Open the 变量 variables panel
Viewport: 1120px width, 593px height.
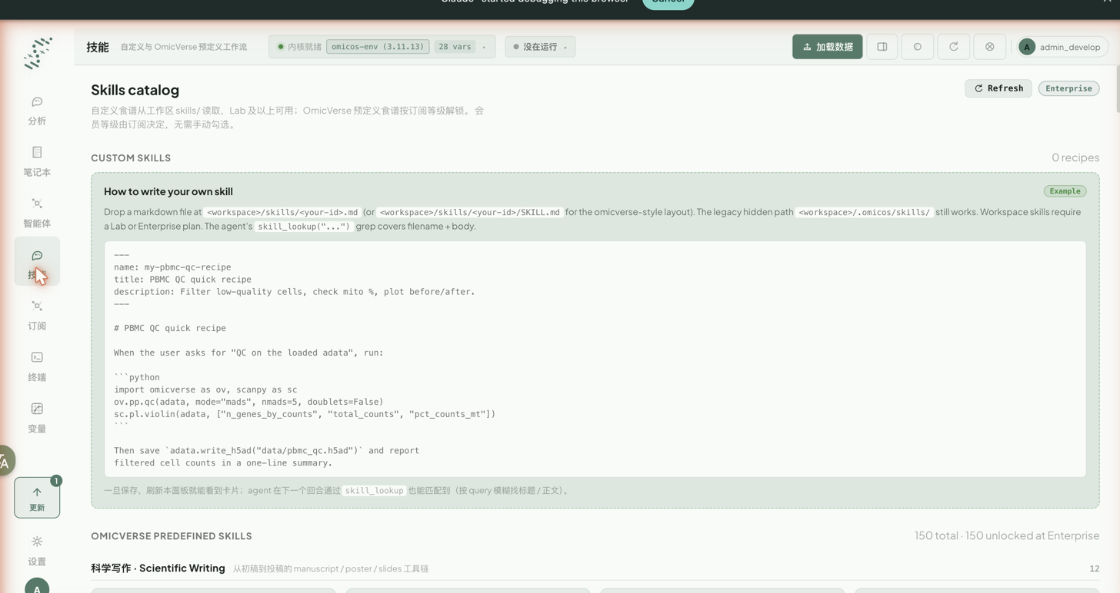click(37, 418)
